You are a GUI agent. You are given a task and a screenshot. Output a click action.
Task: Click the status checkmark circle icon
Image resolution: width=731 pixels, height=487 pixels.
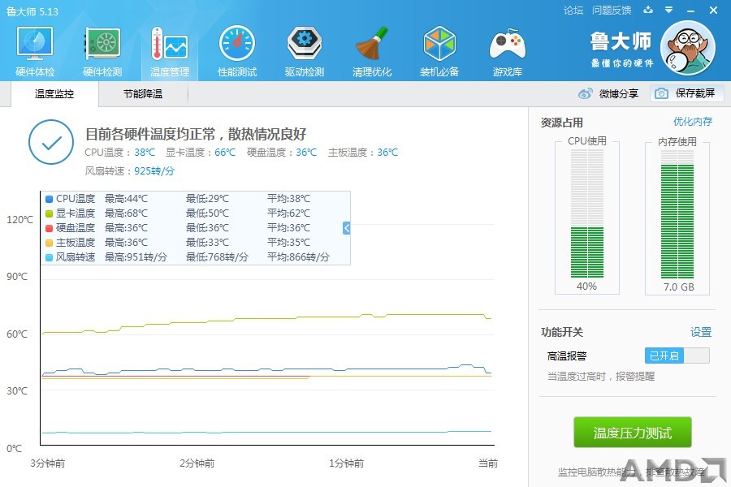click(51, 142)
